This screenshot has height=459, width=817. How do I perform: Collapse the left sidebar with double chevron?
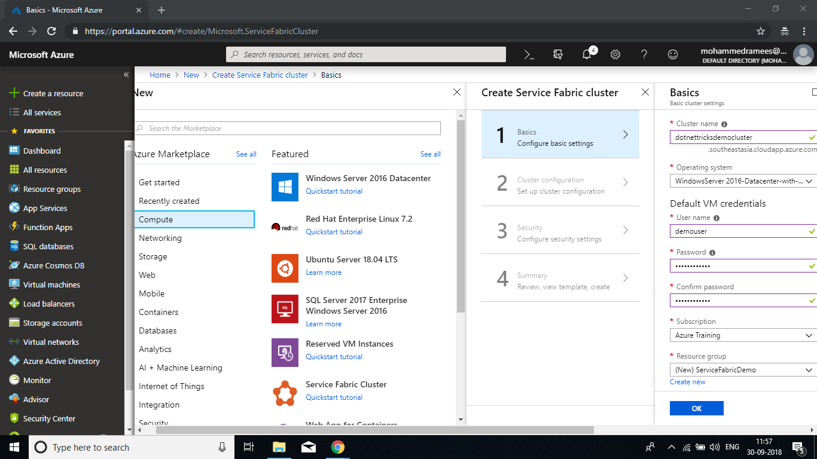pos(126,75)
